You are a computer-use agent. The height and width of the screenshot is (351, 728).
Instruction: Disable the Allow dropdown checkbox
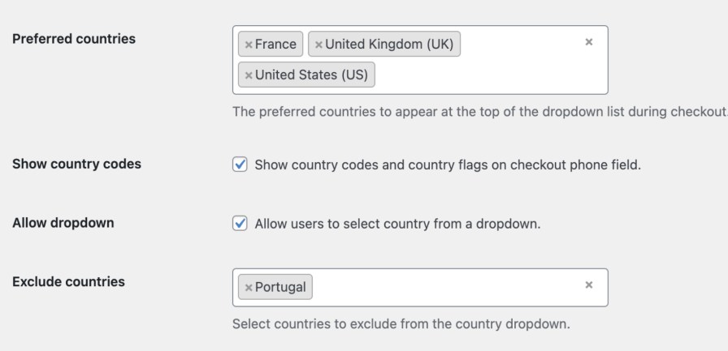[240, 224]
